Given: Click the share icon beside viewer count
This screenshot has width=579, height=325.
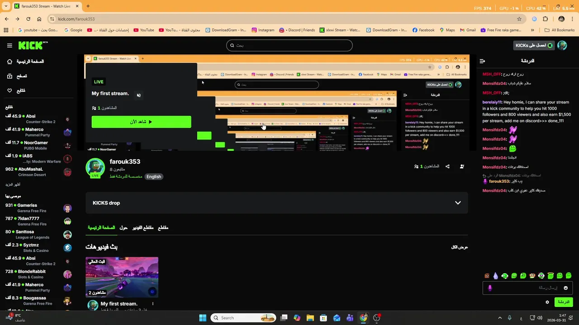Looking at the screenshot, I should point(447,167).
